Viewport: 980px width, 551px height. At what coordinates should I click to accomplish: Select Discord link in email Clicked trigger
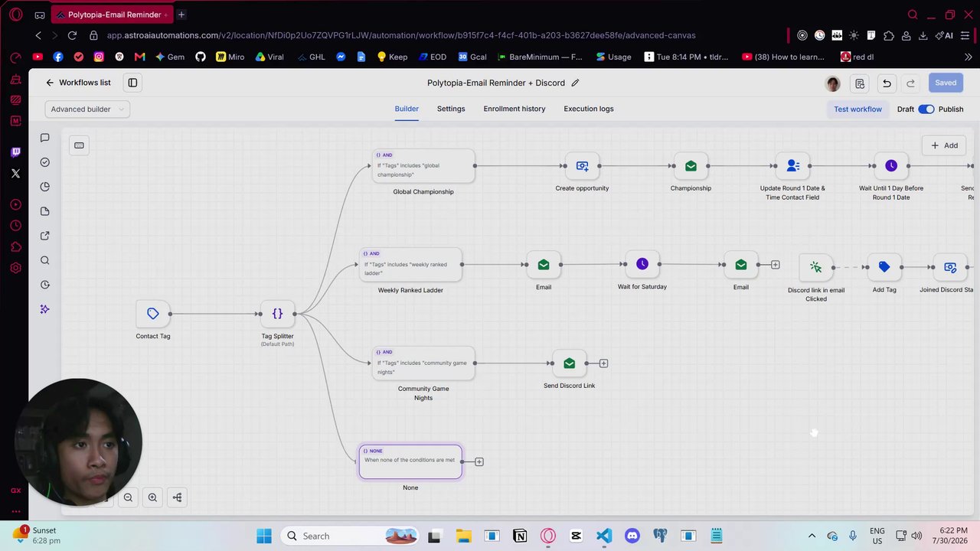pyautogui.click(x=815, y=267)
